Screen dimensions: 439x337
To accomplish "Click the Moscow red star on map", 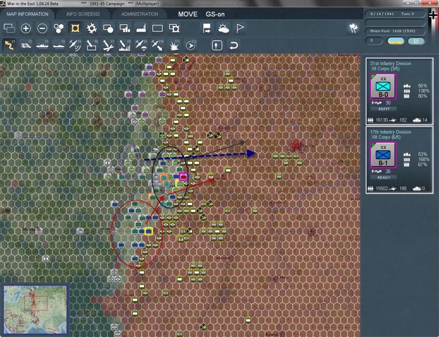I will tap(296, 146).
